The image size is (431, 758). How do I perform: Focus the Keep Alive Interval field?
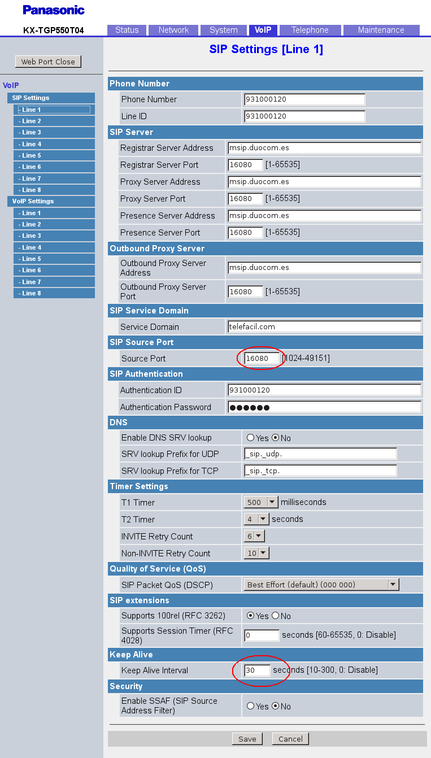click(256, 670)
